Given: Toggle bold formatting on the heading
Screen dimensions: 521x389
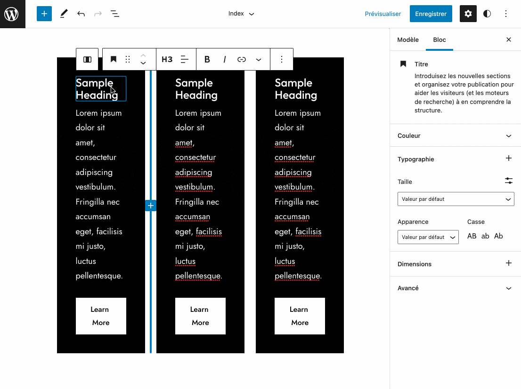Looking at the screenshot, I should pos(207,59).
